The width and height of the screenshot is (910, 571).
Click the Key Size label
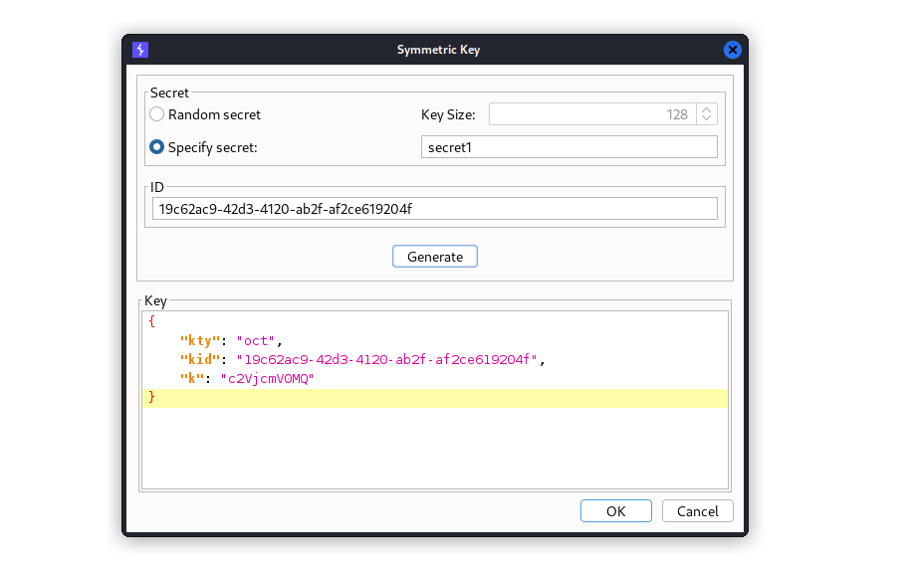(x=448, y=114)
